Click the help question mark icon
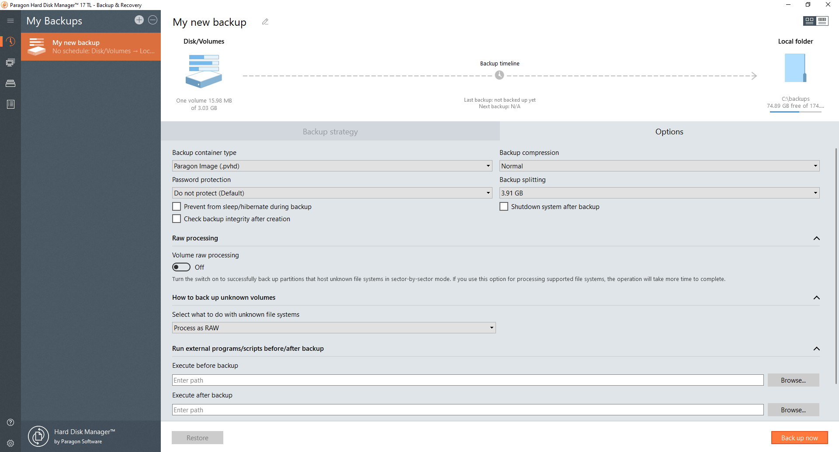 10,422
